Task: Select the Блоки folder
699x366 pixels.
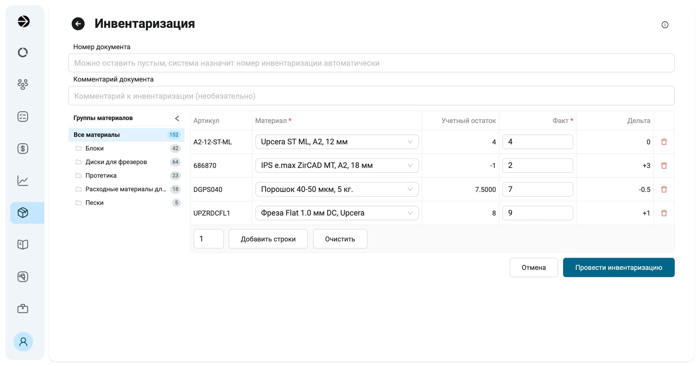Action: coord(127,149)
